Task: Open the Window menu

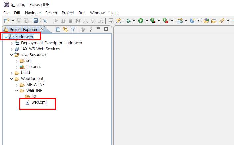Action: click(97, 13)
